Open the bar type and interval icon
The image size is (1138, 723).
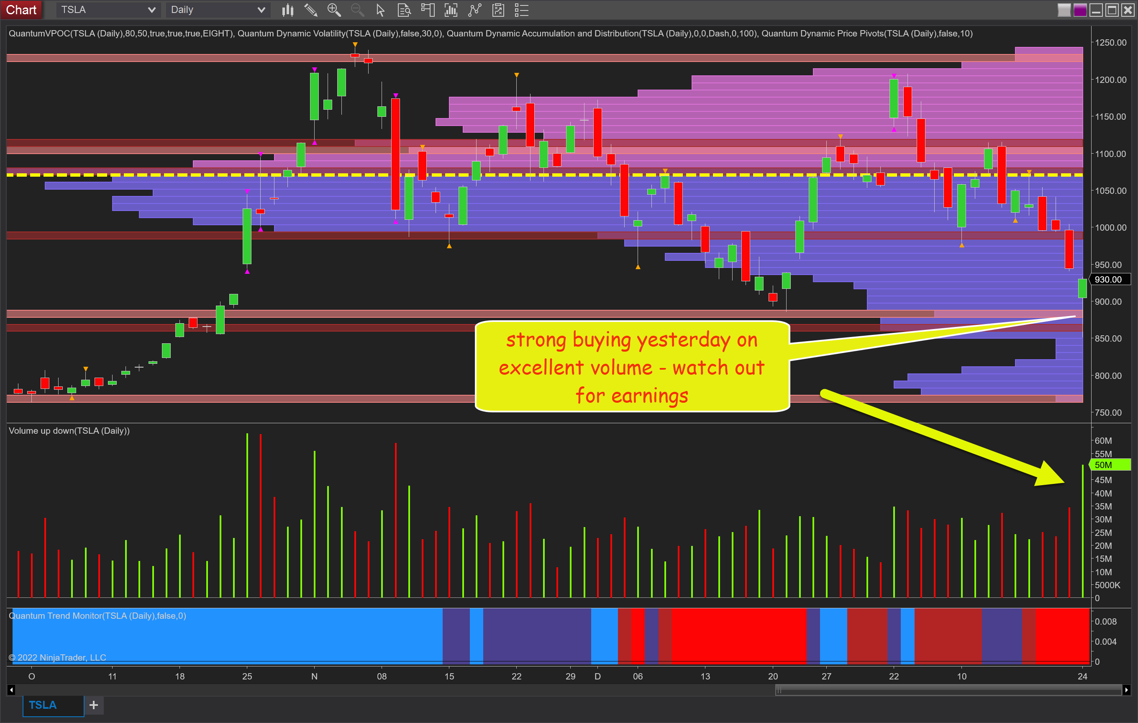pos(287,10)
